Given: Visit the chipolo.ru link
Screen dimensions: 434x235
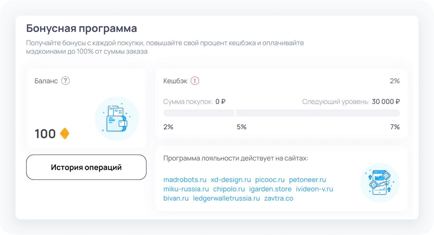Looking at the screenshot, I should click(229, 189).
